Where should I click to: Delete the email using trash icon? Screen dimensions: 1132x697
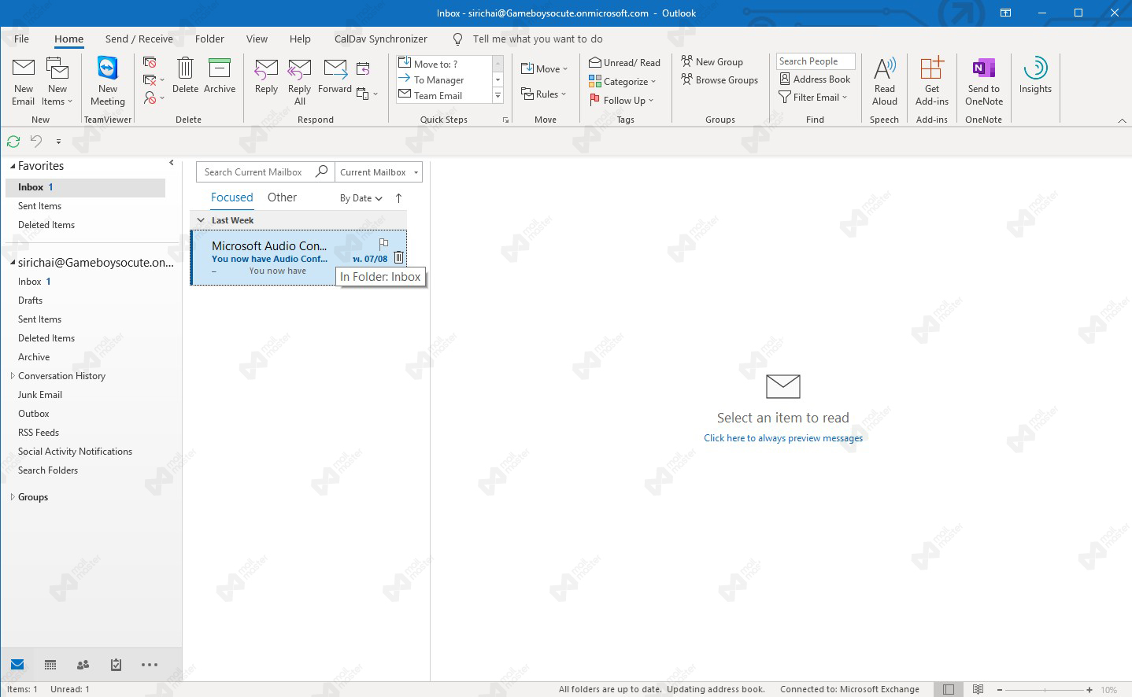tap(398, 257)
